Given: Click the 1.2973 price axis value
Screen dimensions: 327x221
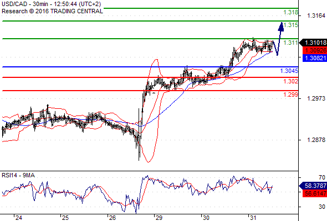Looking at the screenshot, I should point(316,98).
